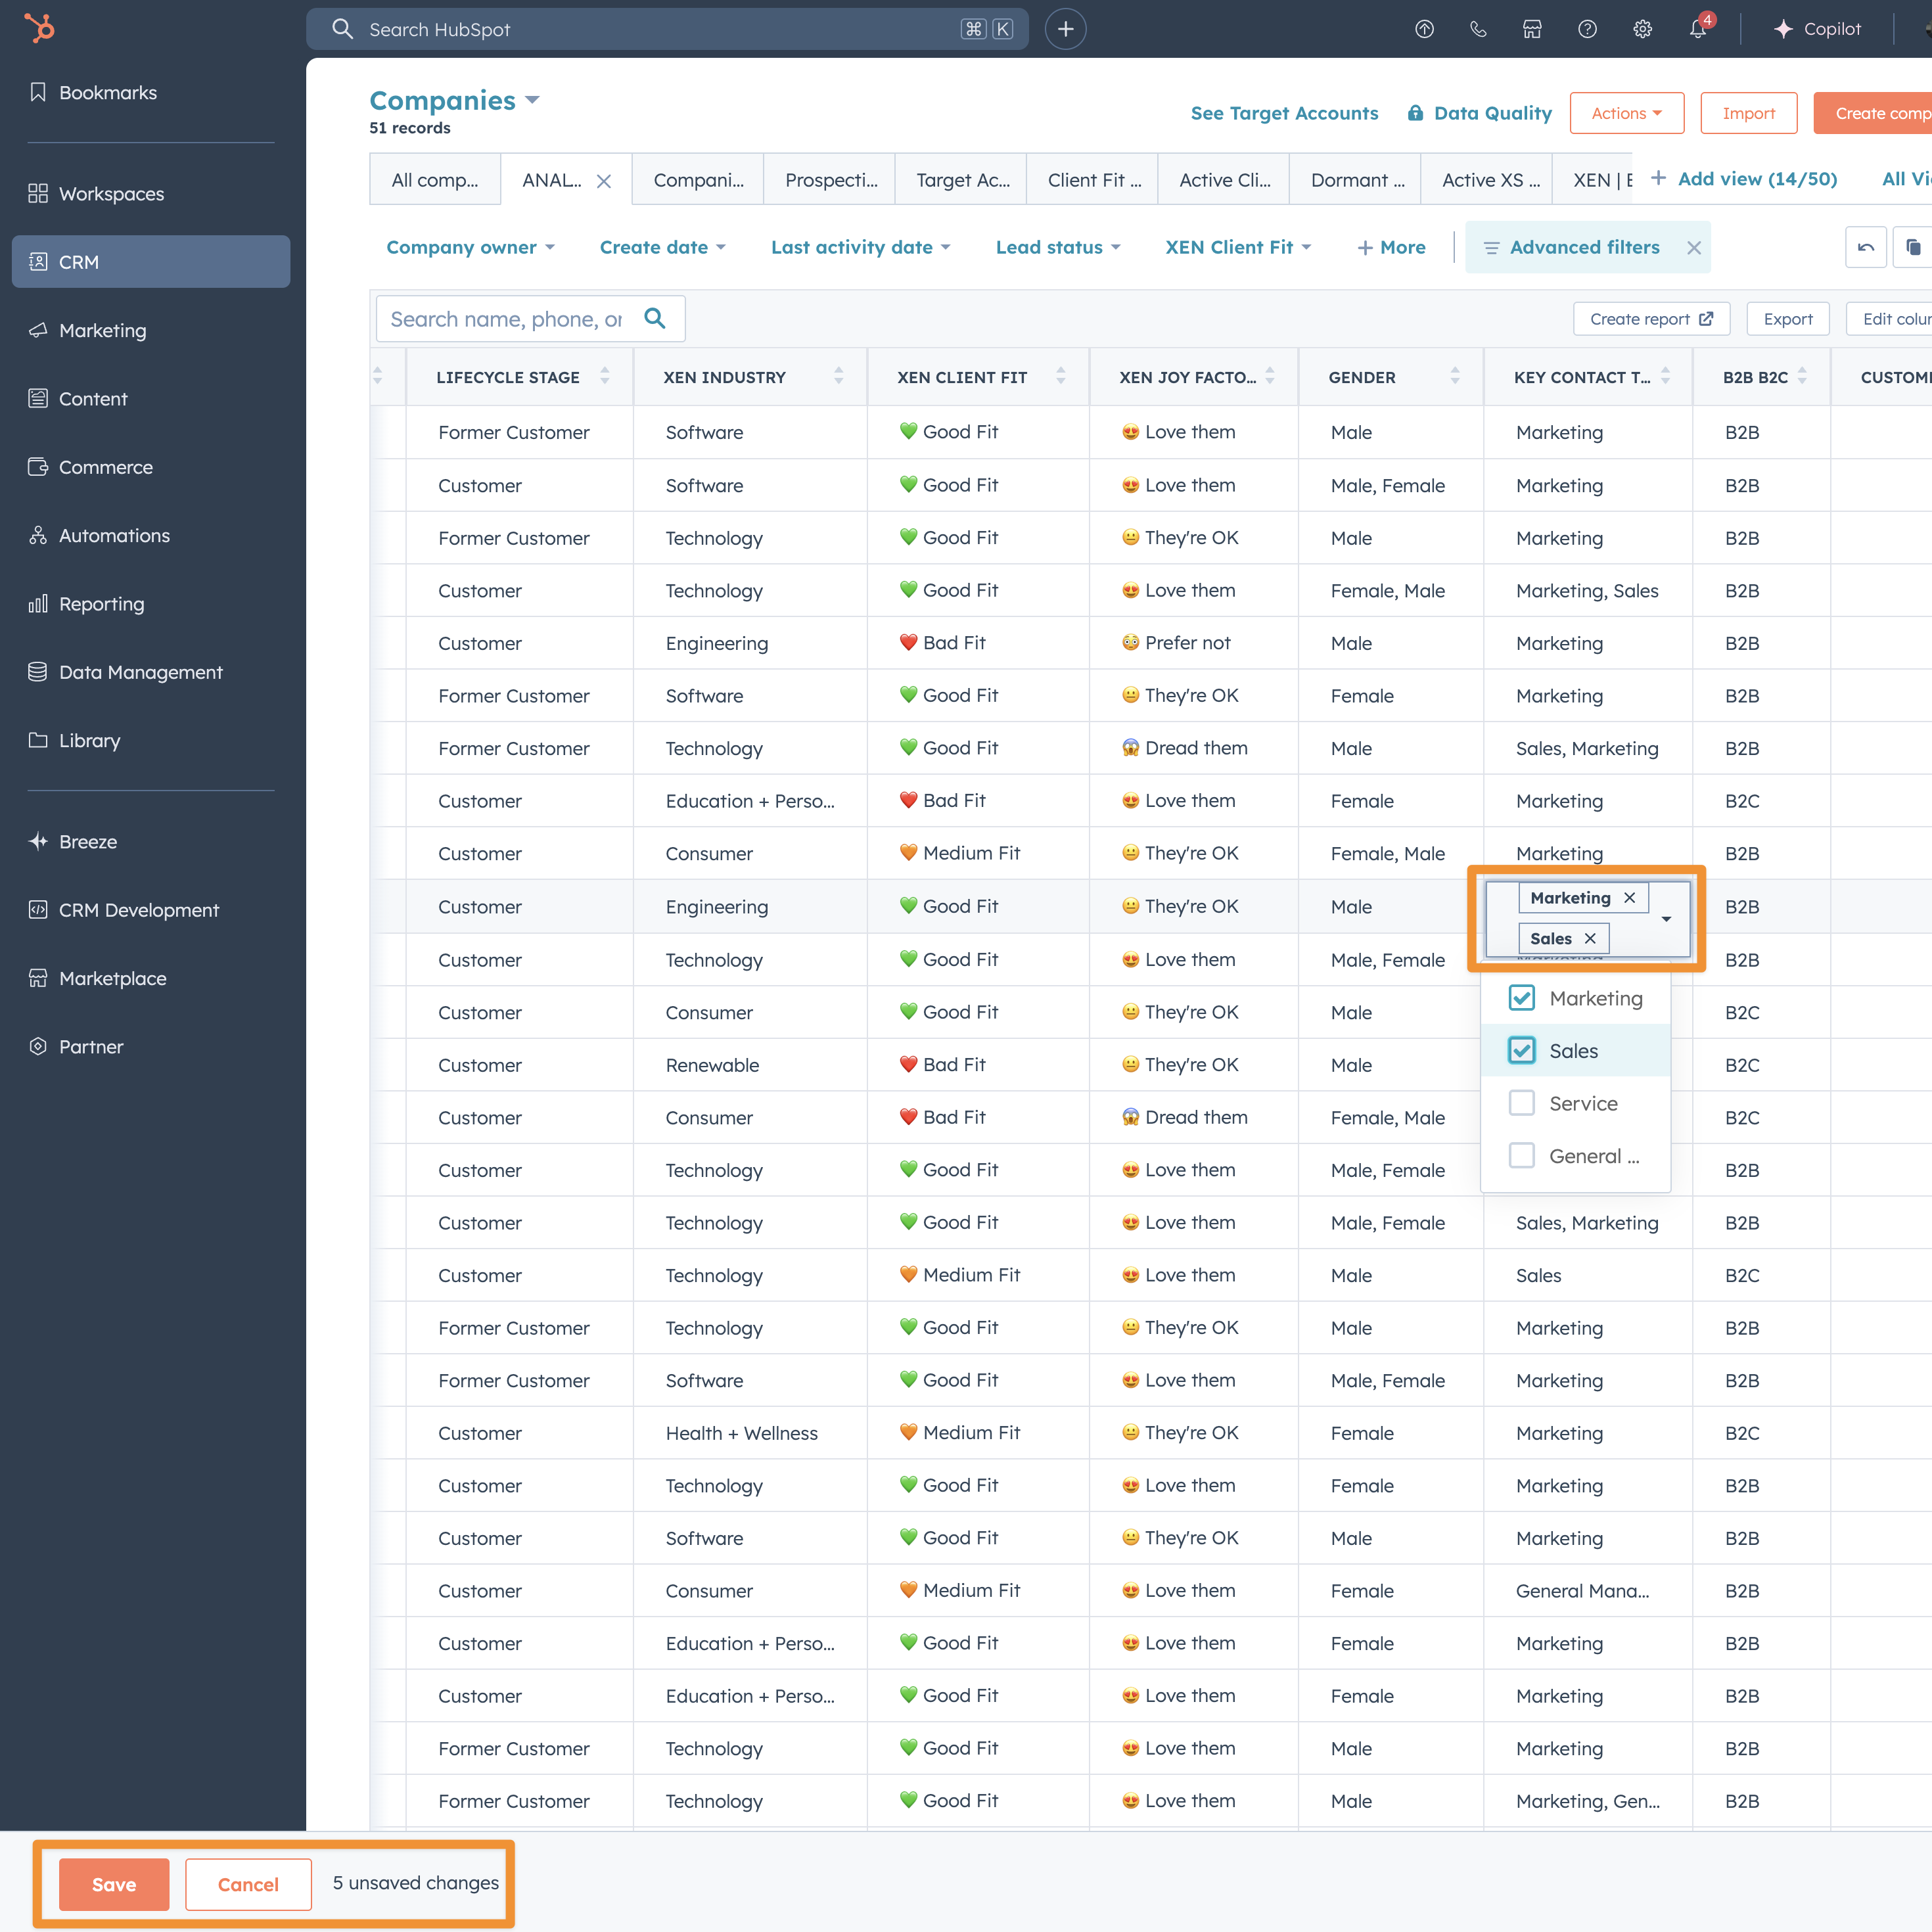Click the plus quick-create icon
The image size is (1932, 1932).
(x=1065, y=29)
